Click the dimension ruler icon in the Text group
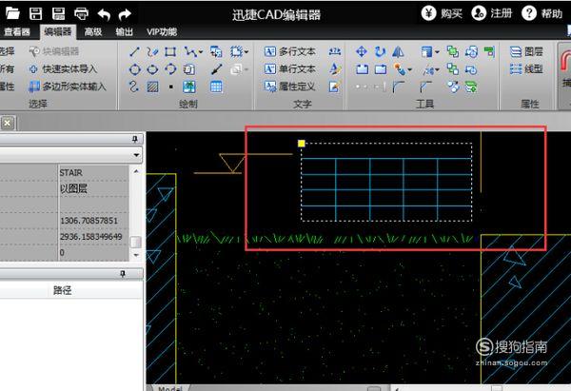The image size is (571, 391). 335,51
